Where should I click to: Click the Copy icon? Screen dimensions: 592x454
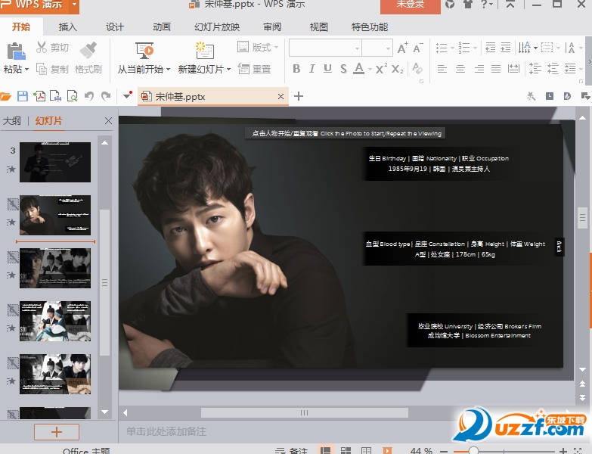41,69
